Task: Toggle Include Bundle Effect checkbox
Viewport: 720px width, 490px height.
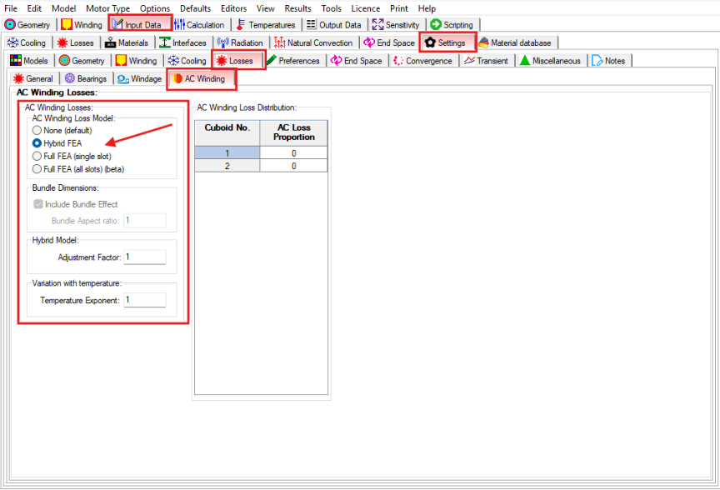Action: click(37, 204)
